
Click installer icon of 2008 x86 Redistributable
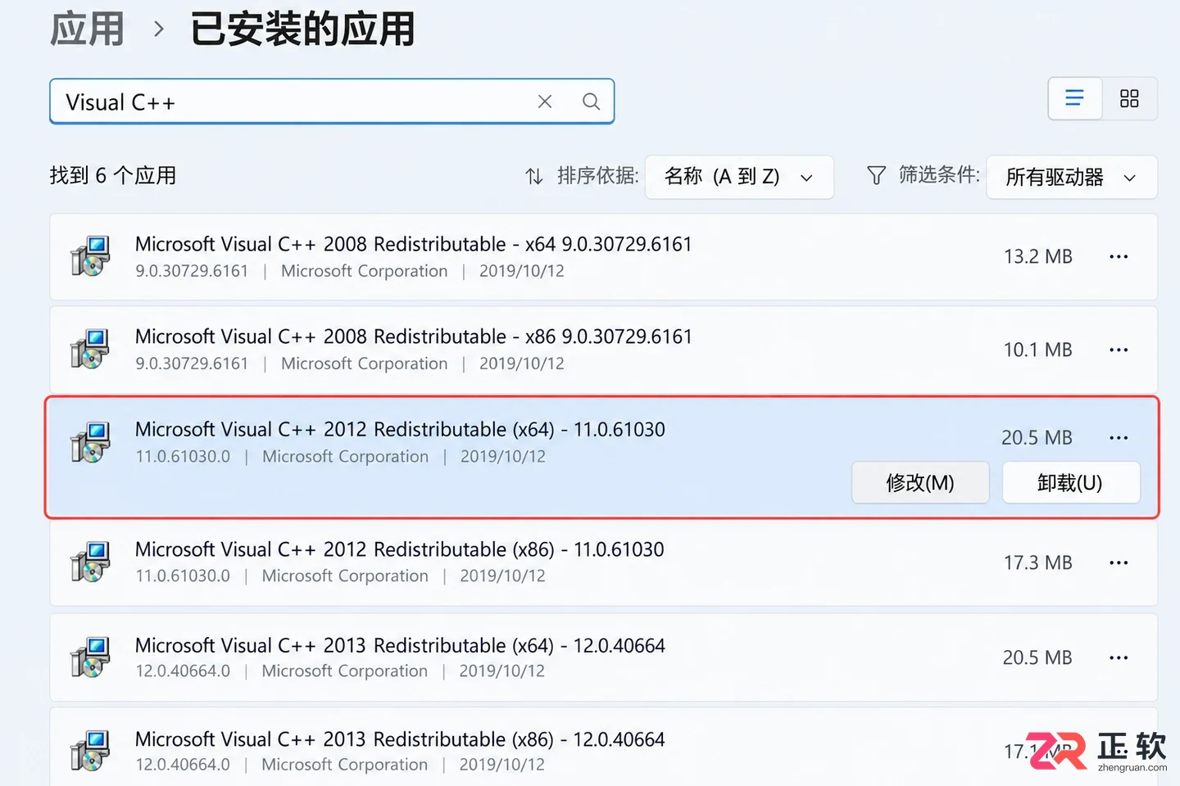tap(90, 349)
